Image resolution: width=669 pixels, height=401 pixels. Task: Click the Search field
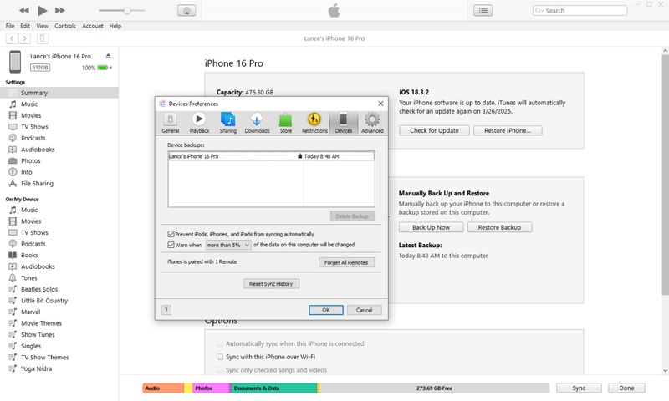pyautogui.click(x=580, y=11)
